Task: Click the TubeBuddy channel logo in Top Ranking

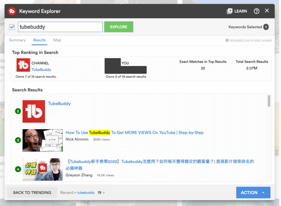Action: click(x=23, y=65)
